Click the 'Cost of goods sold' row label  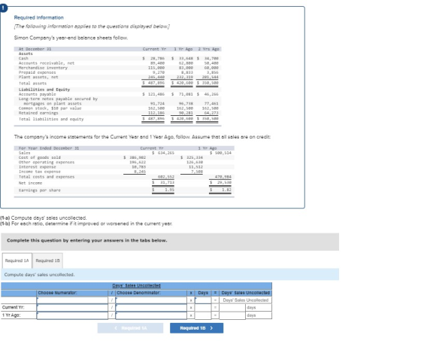click(x=39, y=157)
